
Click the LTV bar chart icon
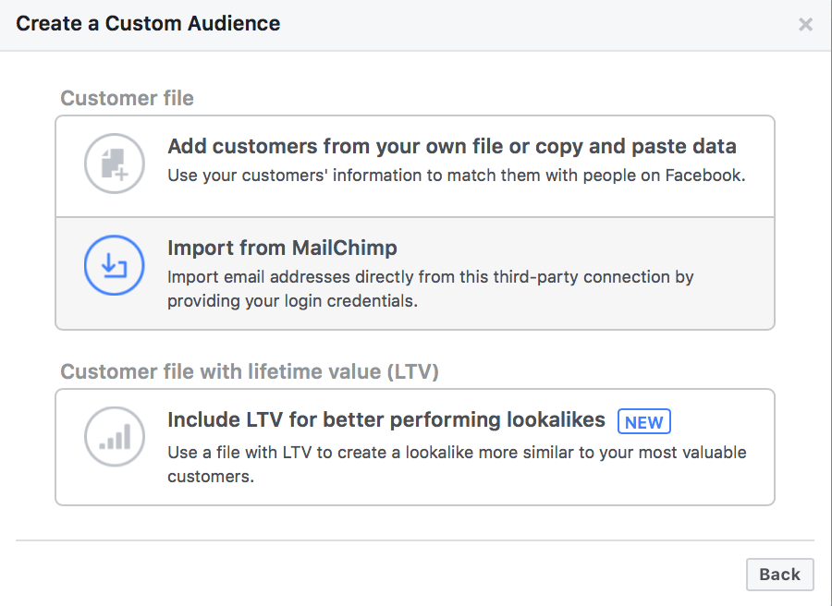[114, 437]
